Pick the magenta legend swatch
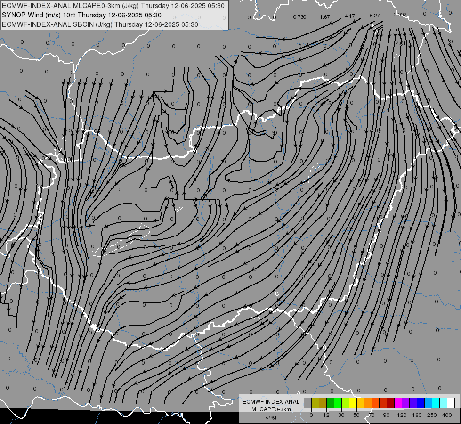The height and width of the screenshot is (424, 461). (398, 403)
